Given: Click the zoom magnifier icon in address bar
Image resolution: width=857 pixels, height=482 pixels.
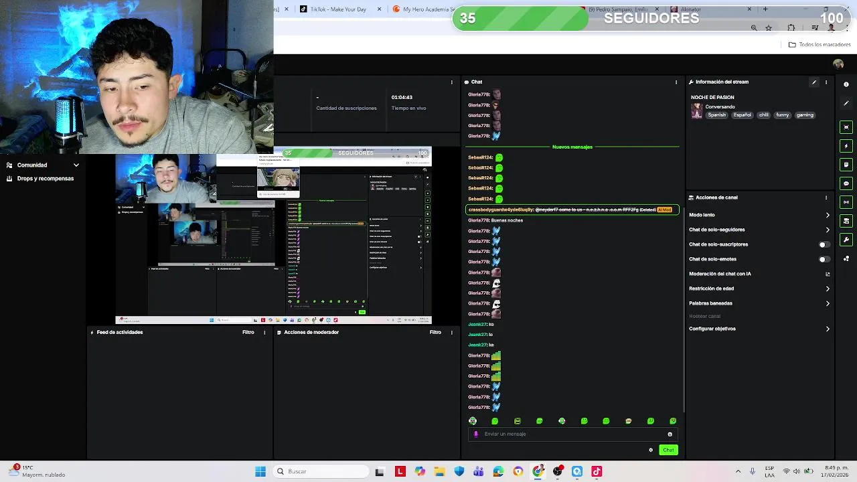Looking at the screenshot, I should [754, 27].
